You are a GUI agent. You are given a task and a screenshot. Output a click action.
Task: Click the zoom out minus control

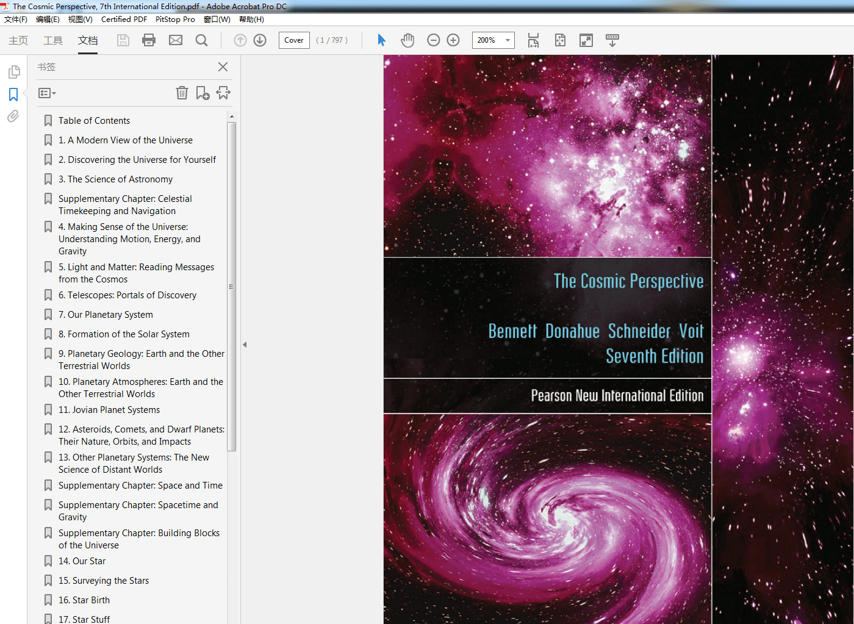pyautogui.click(x=433, y=40)
